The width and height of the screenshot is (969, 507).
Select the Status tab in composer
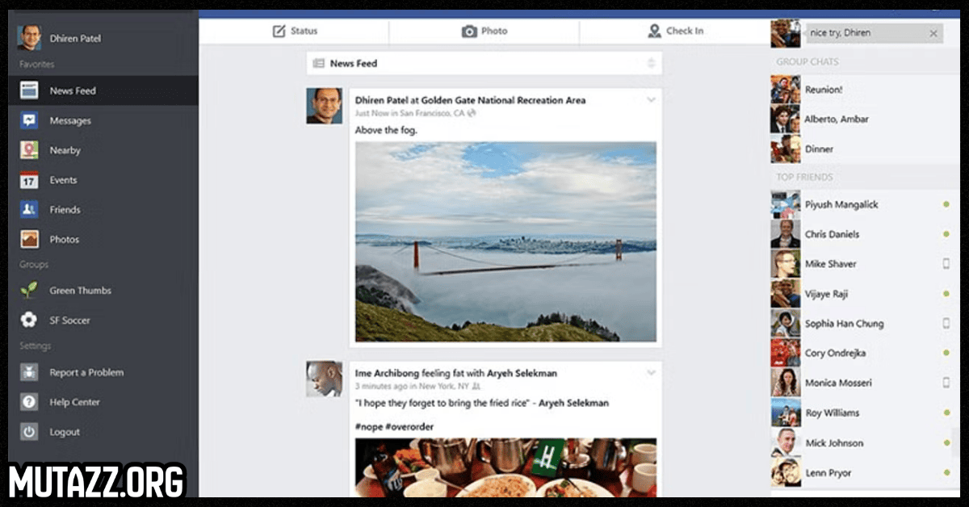pos(295,31)
